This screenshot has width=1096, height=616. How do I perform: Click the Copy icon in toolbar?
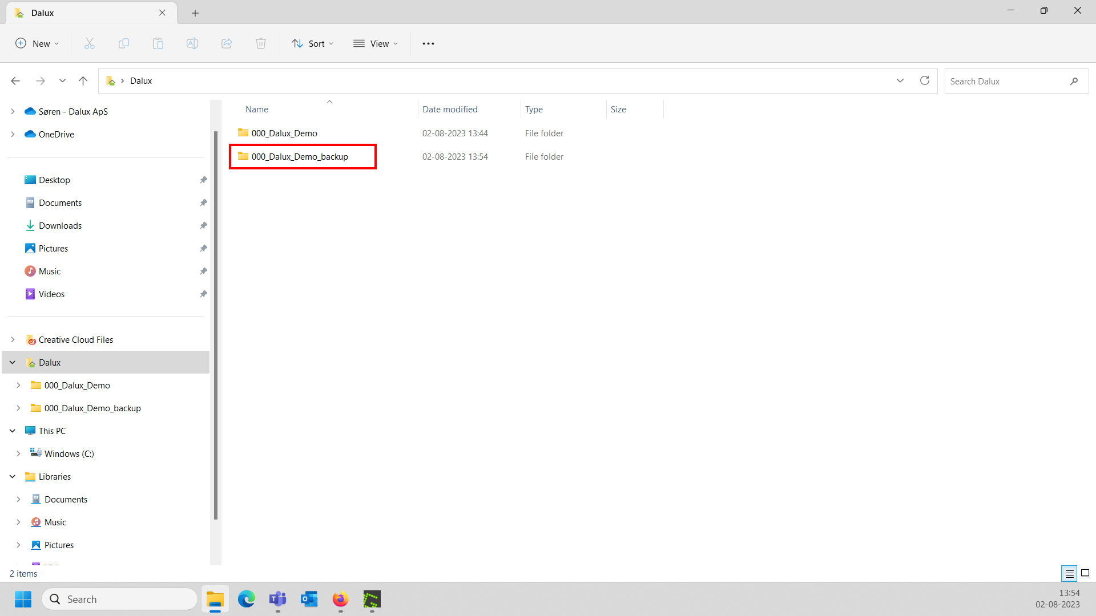(124, 43)
